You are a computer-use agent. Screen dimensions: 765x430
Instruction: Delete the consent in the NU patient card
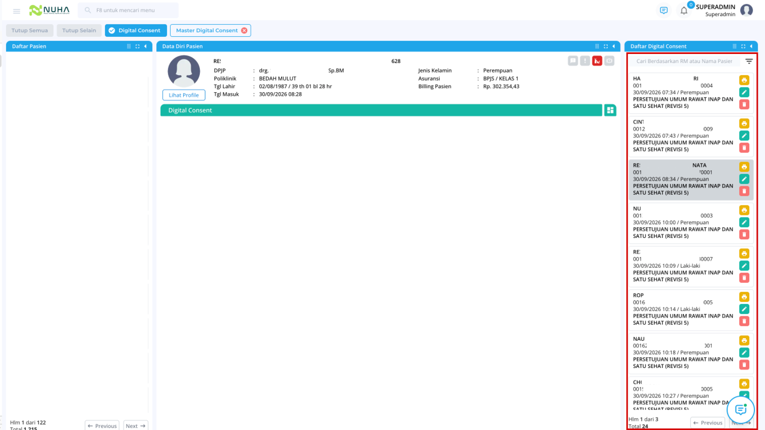click(x=744, y=235)
